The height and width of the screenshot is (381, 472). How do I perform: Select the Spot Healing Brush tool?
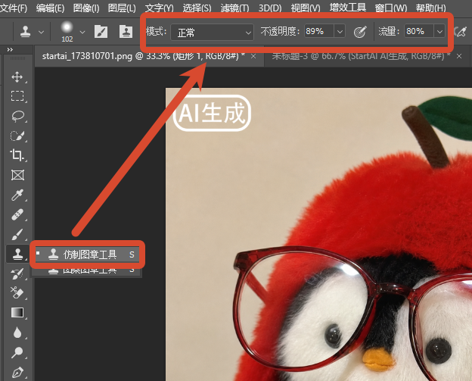[17, 214]
